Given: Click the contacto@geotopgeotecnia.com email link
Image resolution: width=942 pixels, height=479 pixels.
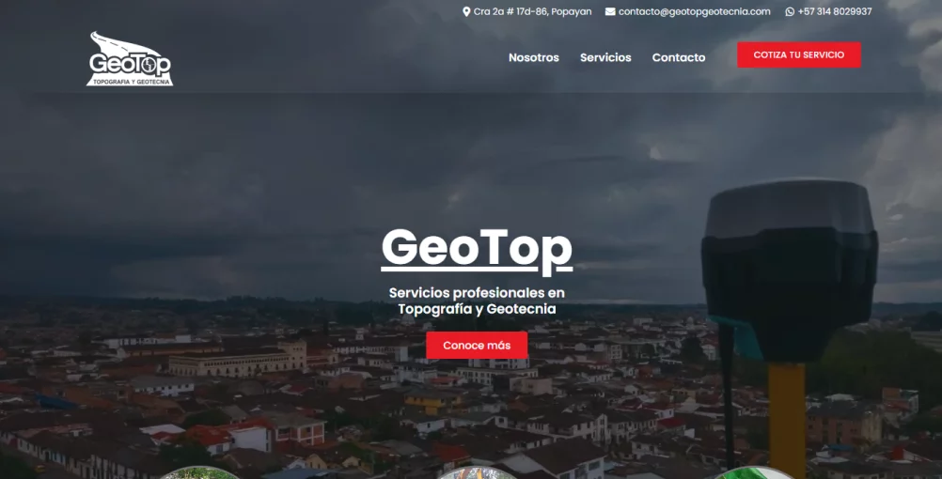Looking at the screenshot, I should (x=695, y=11).
